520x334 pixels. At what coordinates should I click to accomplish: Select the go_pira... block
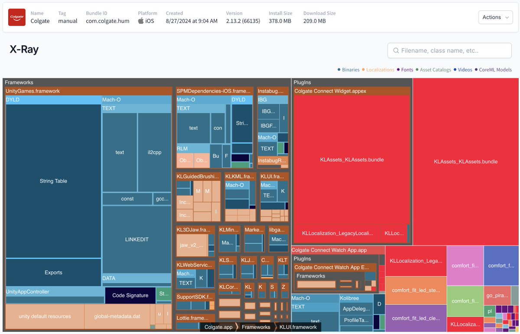[x=497, y=295]
